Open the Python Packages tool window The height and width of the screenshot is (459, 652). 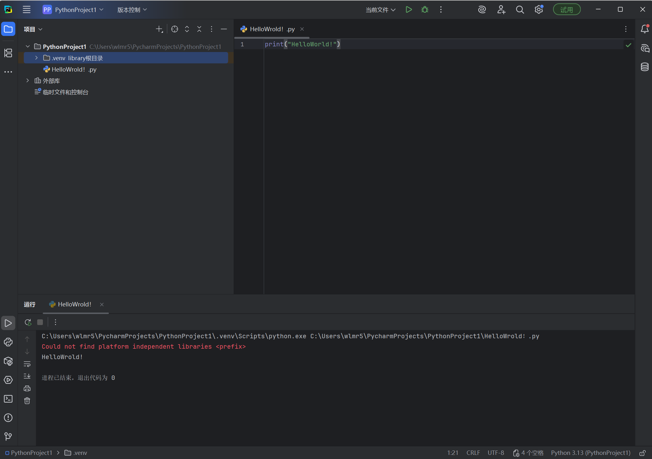pos(8,361)
